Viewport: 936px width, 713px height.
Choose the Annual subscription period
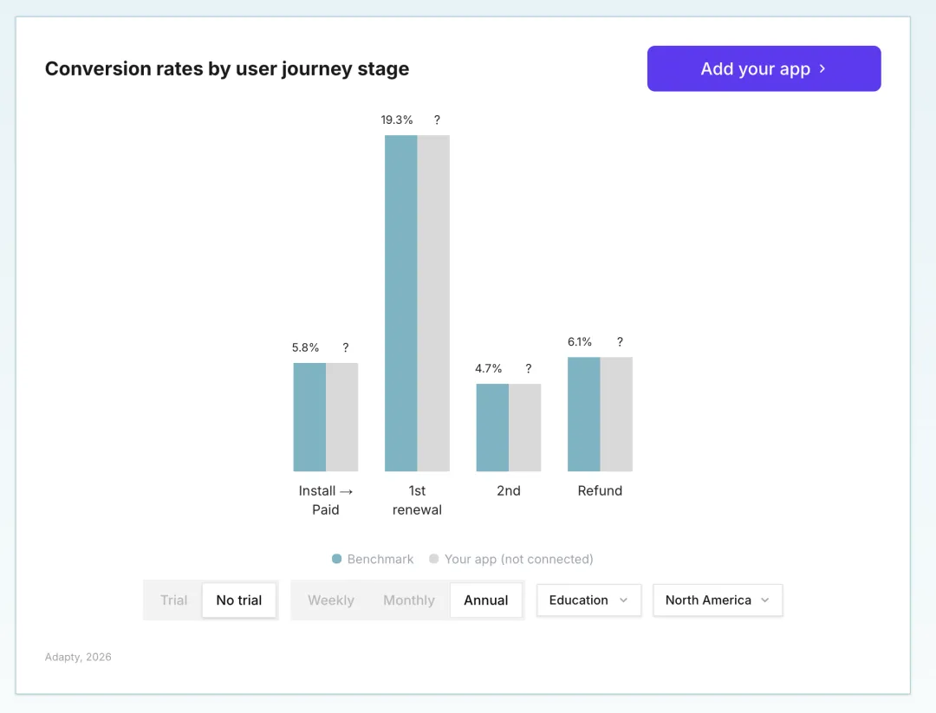coord(485,600)
